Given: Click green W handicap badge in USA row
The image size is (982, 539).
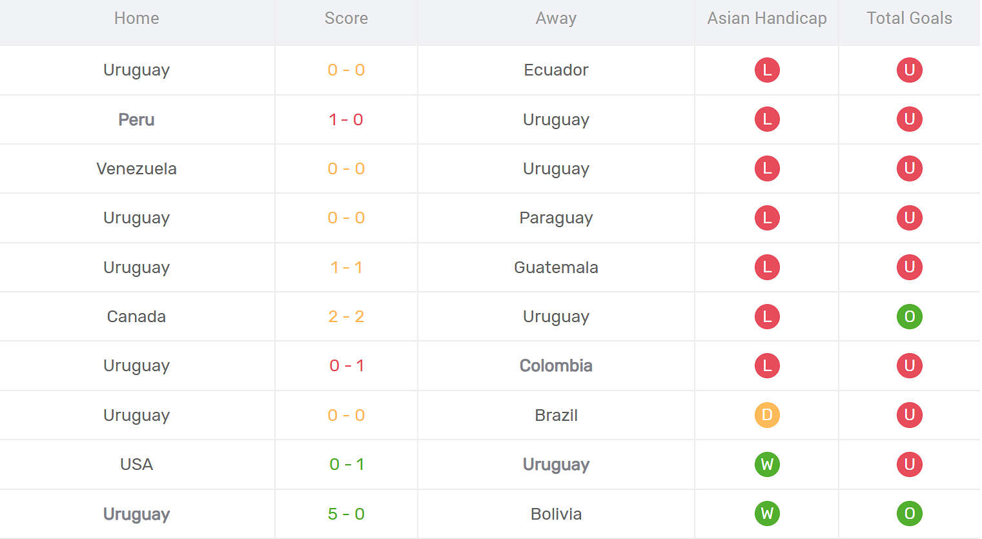Looking at the screenshot, I should [x=767, y=464].
